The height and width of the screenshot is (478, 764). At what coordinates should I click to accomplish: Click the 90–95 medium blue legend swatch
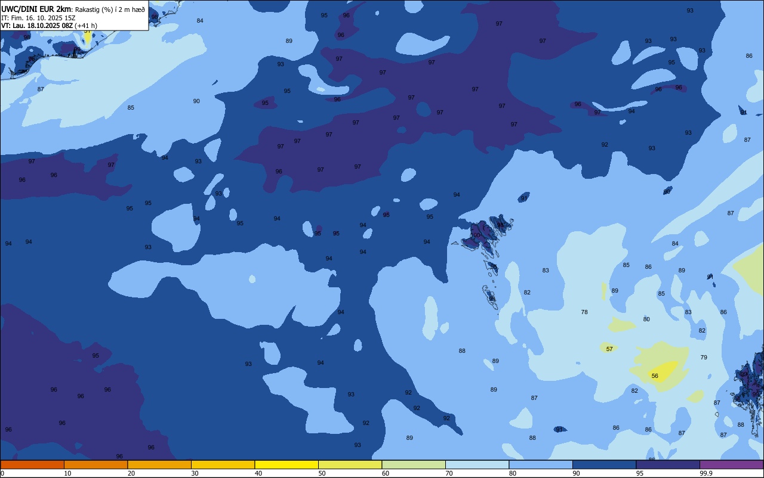[604, 464]
